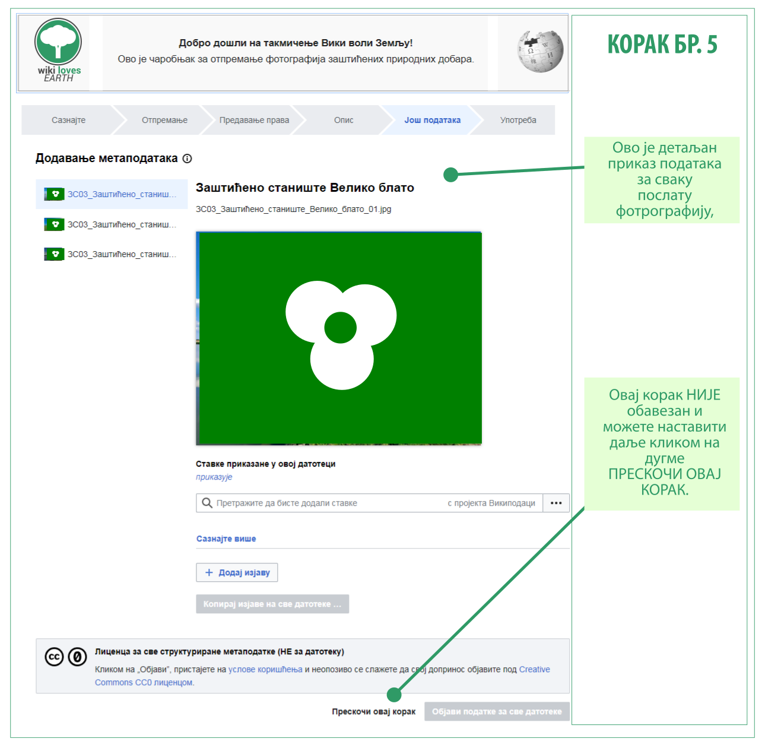Go to the Предавање права step
This screenshot has height=751, width=765.
(254, 120)
